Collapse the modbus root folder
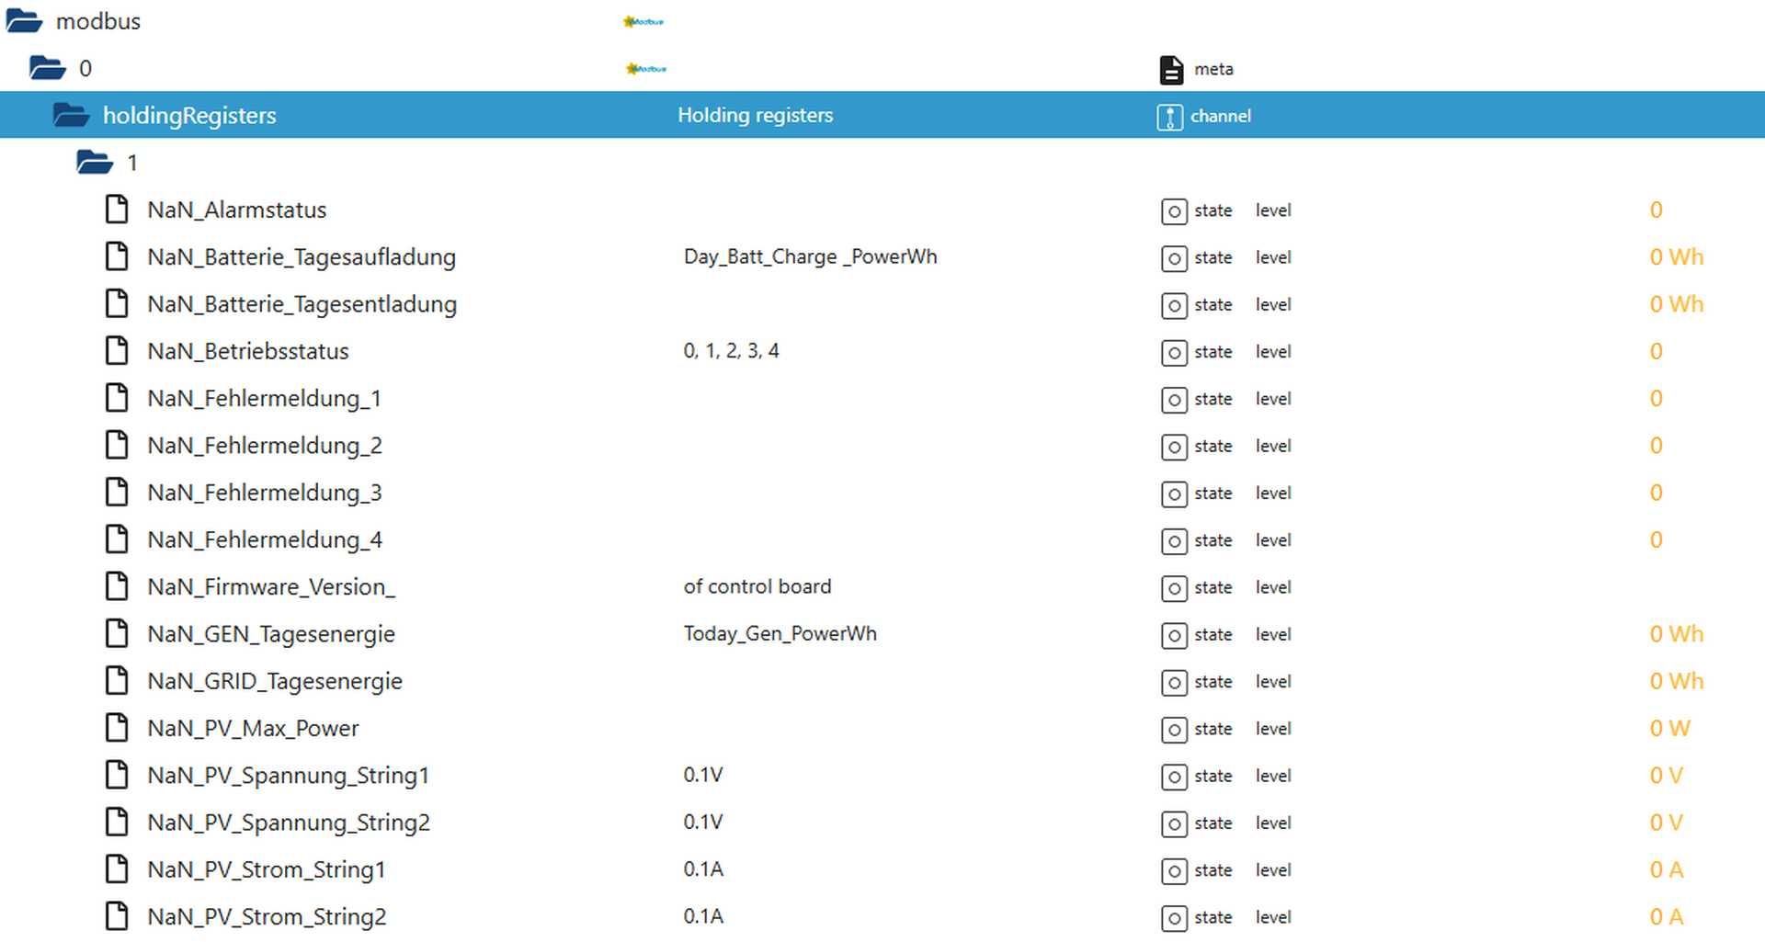This screenshot has height=942, width=1765. point(24,20)
